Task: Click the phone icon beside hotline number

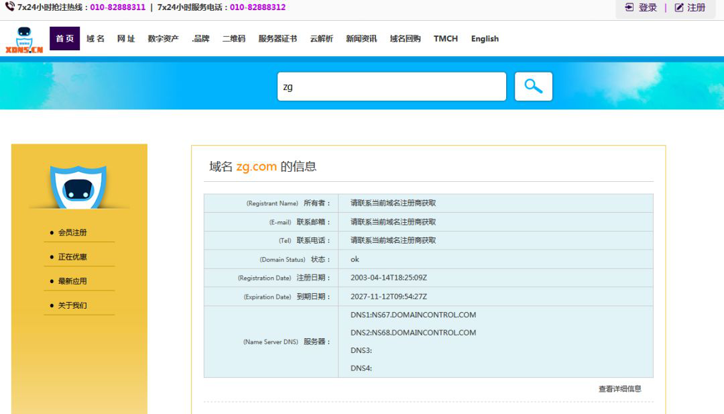Action: pos(9,7)
